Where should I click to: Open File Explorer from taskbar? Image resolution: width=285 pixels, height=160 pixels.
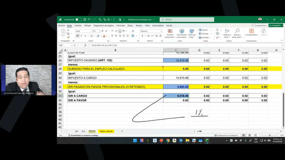pos(187,140)
